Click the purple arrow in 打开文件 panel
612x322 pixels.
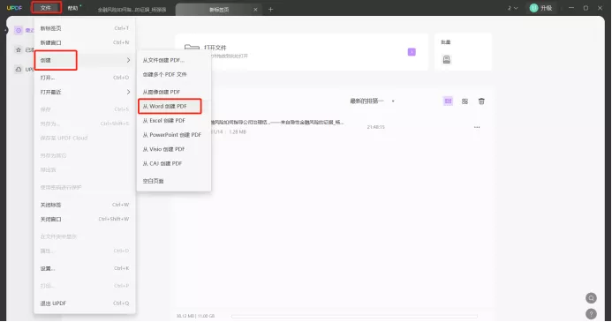[412, 52]
